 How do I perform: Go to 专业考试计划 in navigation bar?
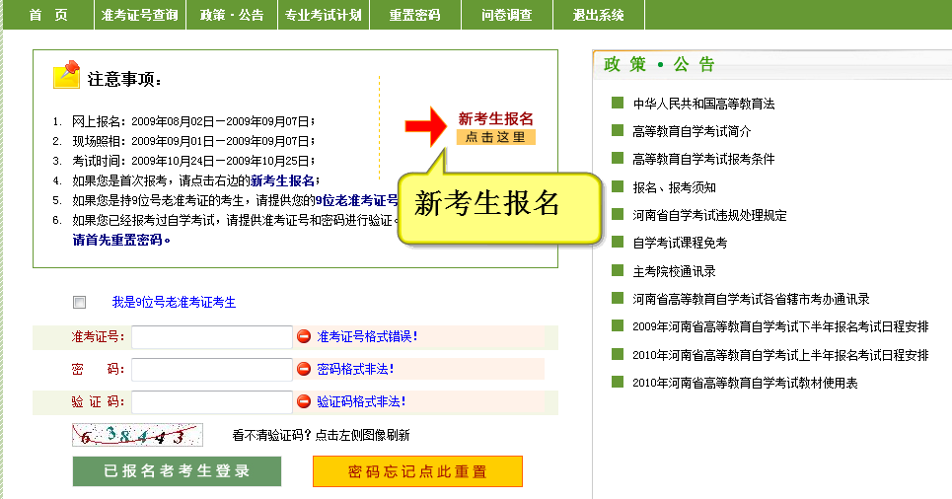click(x=323, y=15)
